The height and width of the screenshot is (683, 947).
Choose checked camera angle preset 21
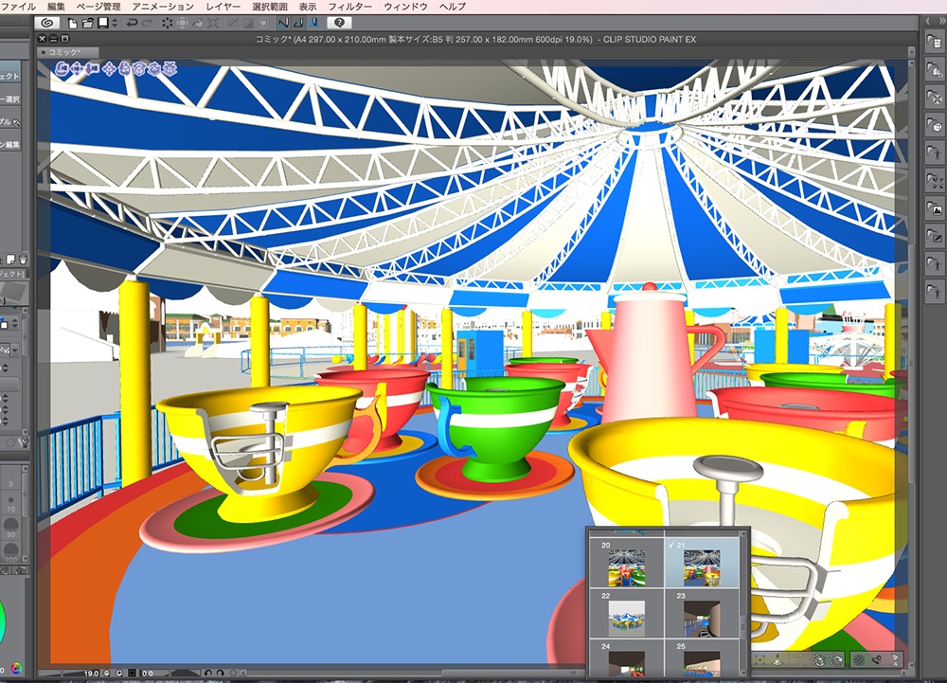702,563
